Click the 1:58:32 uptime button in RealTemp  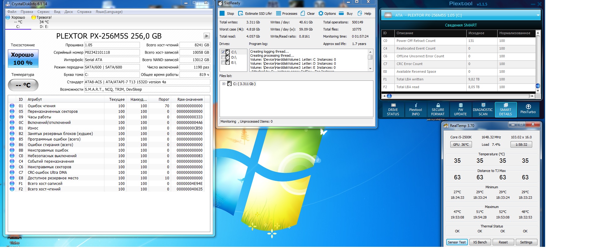(x=521, y=145)
